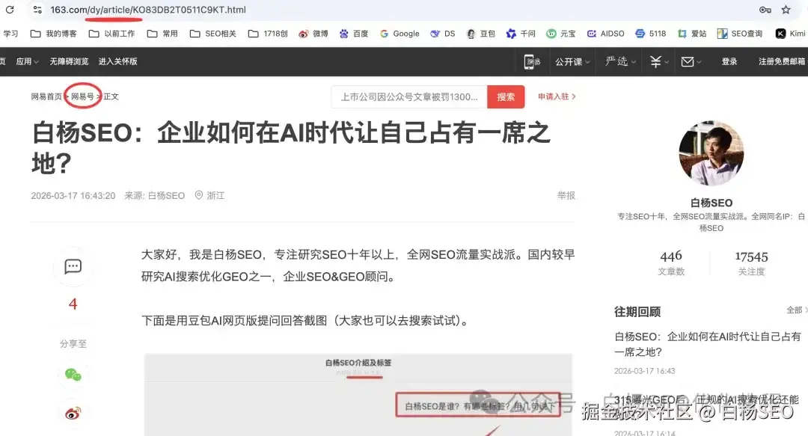Viewport: 808px width, 436px height.
Task: Click the password key icon in address bar
Action: point(765,9)
